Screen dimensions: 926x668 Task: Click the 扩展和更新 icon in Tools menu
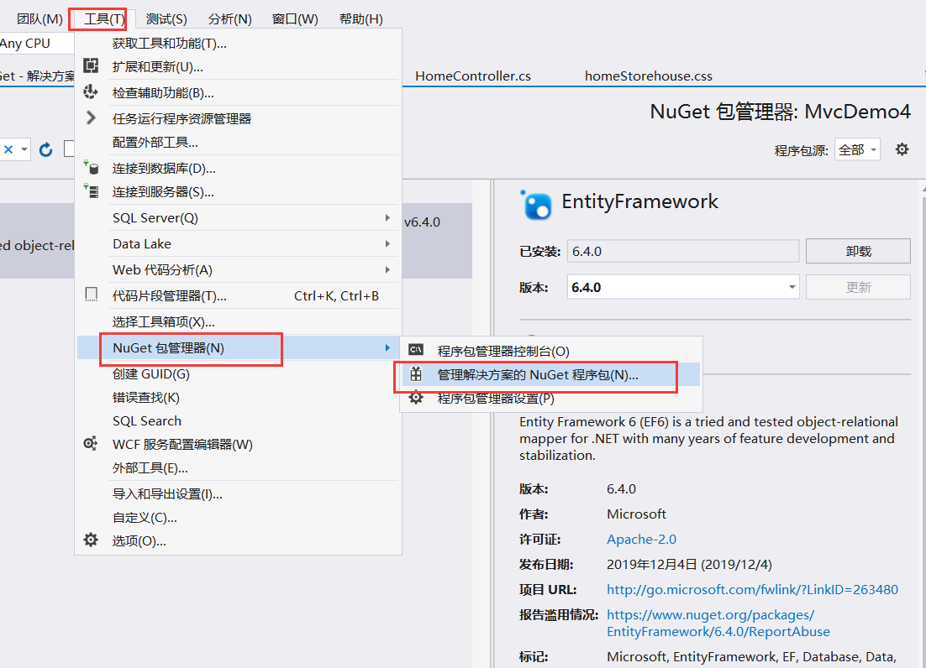point(91,65)
